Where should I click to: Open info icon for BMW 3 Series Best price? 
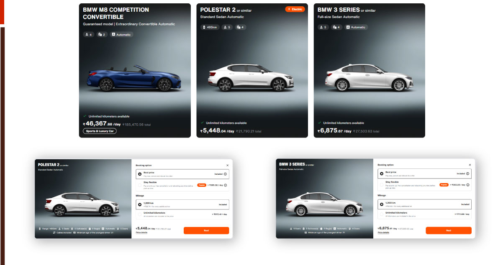(467, 173)
